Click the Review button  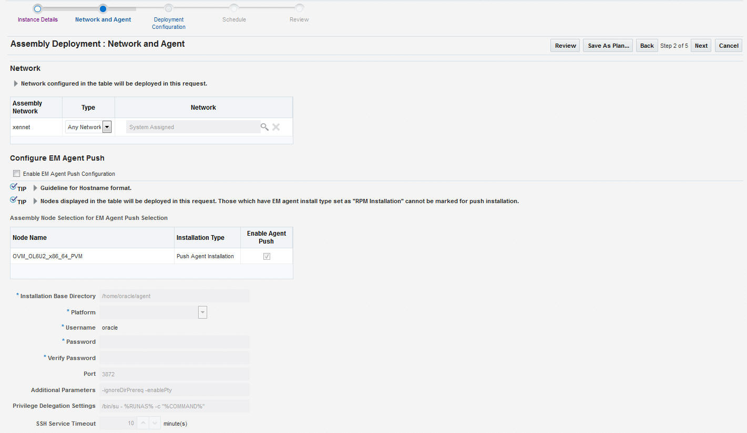coord(565,46)
